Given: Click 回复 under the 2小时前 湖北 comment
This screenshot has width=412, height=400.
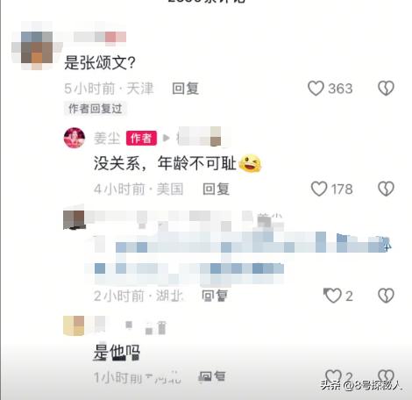Looking at the screenshot, I should pos(215,296).
